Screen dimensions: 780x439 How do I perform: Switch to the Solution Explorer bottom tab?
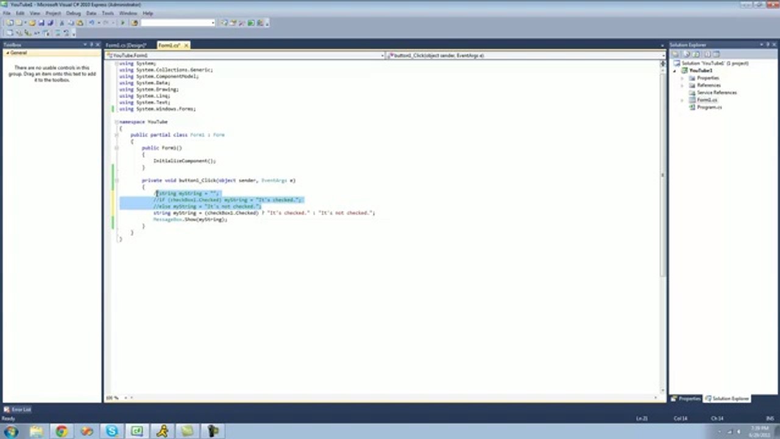tap(727, 399)
